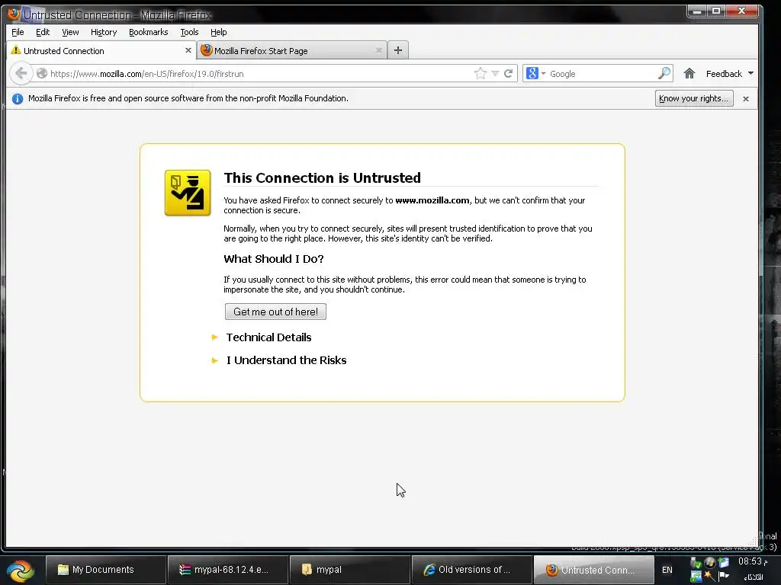Click the EN language indicator
Image resolution: width=781 pixels, height=585 pixels.
667,570
